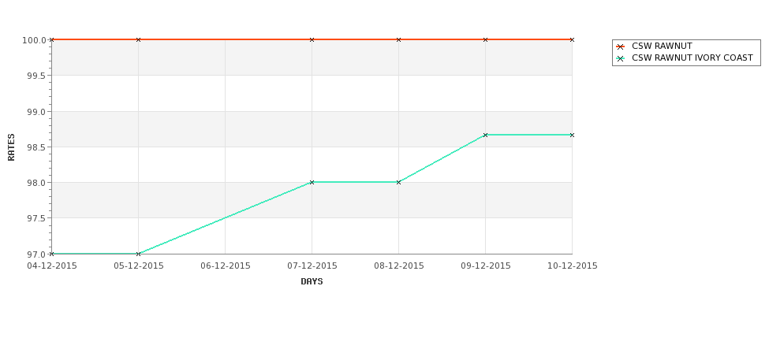Click the RATES axis title
This screenshot has width=769, height=338.
point(11,147)
